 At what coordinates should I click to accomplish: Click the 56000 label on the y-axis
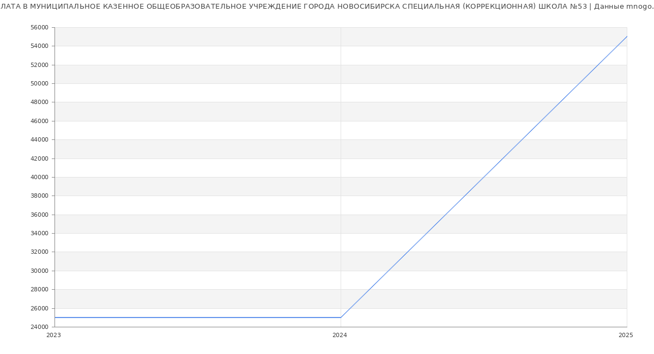tap(40, 27)
